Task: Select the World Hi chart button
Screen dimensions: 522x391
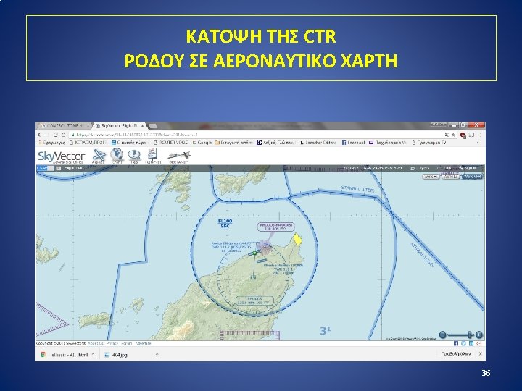Action: 431,177
